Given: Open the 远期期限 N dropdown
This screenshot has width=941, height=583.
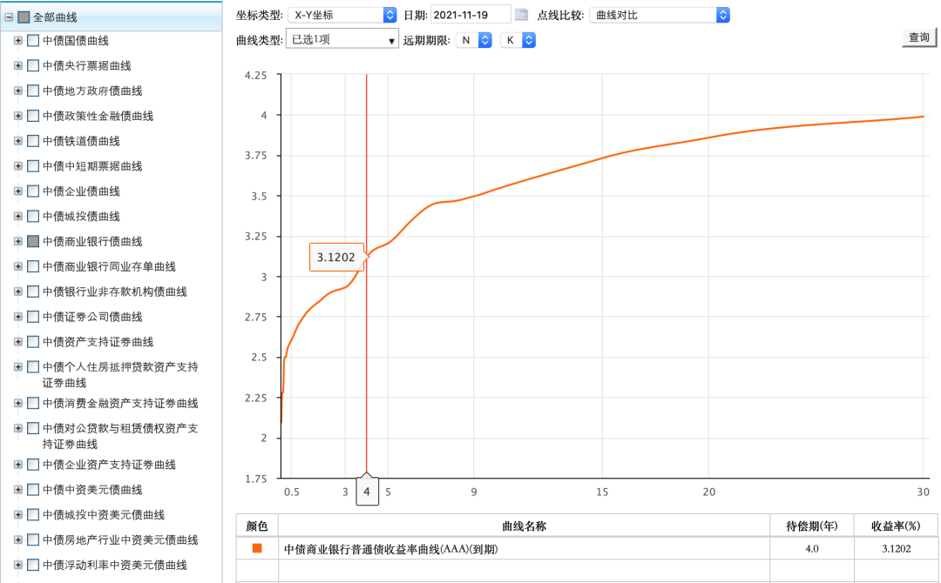Looking at the screenshot, I should pyautogui.click(x=474, y=40).
